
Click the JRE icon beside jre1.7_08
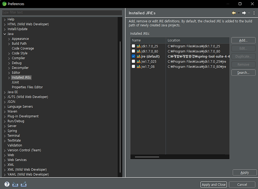point(139,67)
